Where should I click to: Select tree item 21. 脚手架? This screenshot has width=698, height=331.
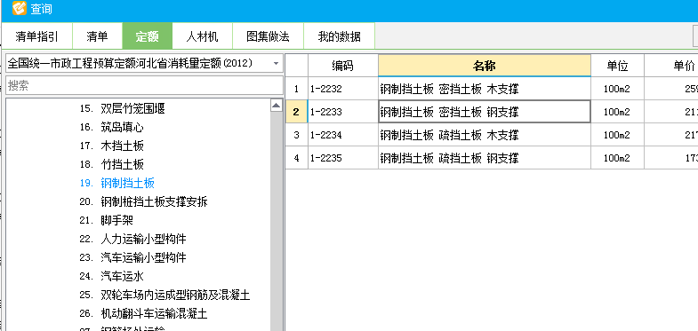[107, 220]
